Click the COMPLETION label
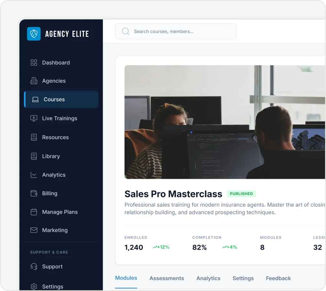The height and width of the screenshot is (291, 326). (x=207, y=237)
